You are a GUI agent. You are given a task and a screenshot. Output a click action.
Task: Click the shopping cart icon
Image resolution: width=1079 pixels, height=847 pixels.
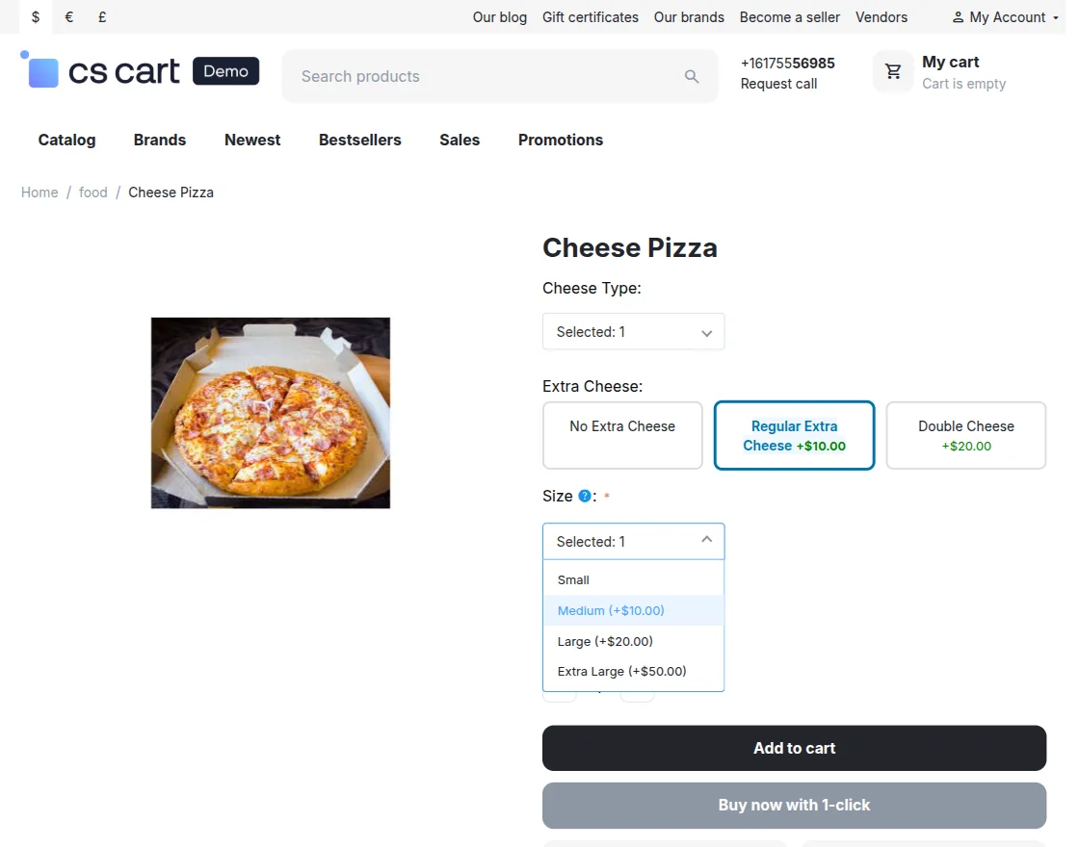tap(892, 71)
